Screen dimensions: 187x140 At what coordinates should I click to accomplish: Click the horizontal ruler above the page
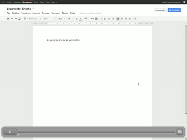pos(93,24)
